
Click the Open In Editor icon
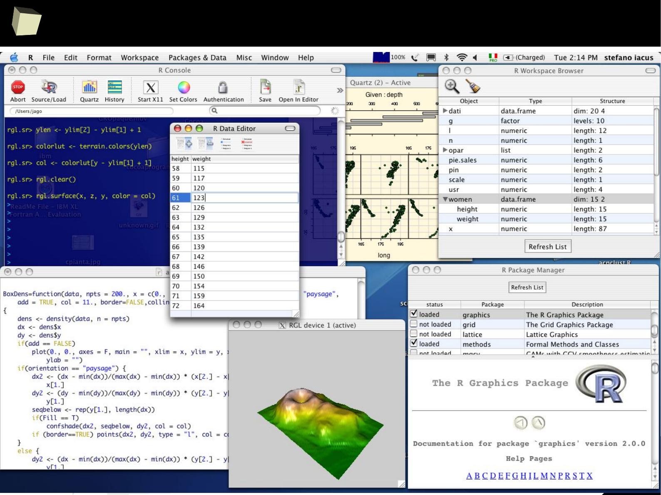(x=298, y=87)
